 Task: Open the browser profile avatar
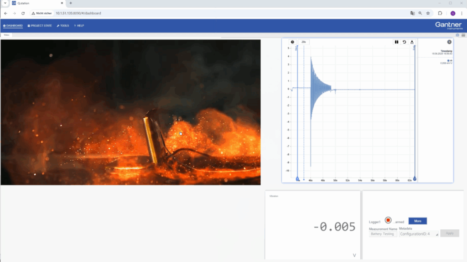pyautogui.click(x=453, y=13)
